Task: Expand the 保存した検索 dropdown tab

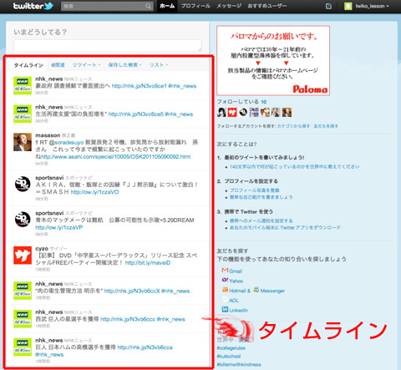Action: coord(125,65)
